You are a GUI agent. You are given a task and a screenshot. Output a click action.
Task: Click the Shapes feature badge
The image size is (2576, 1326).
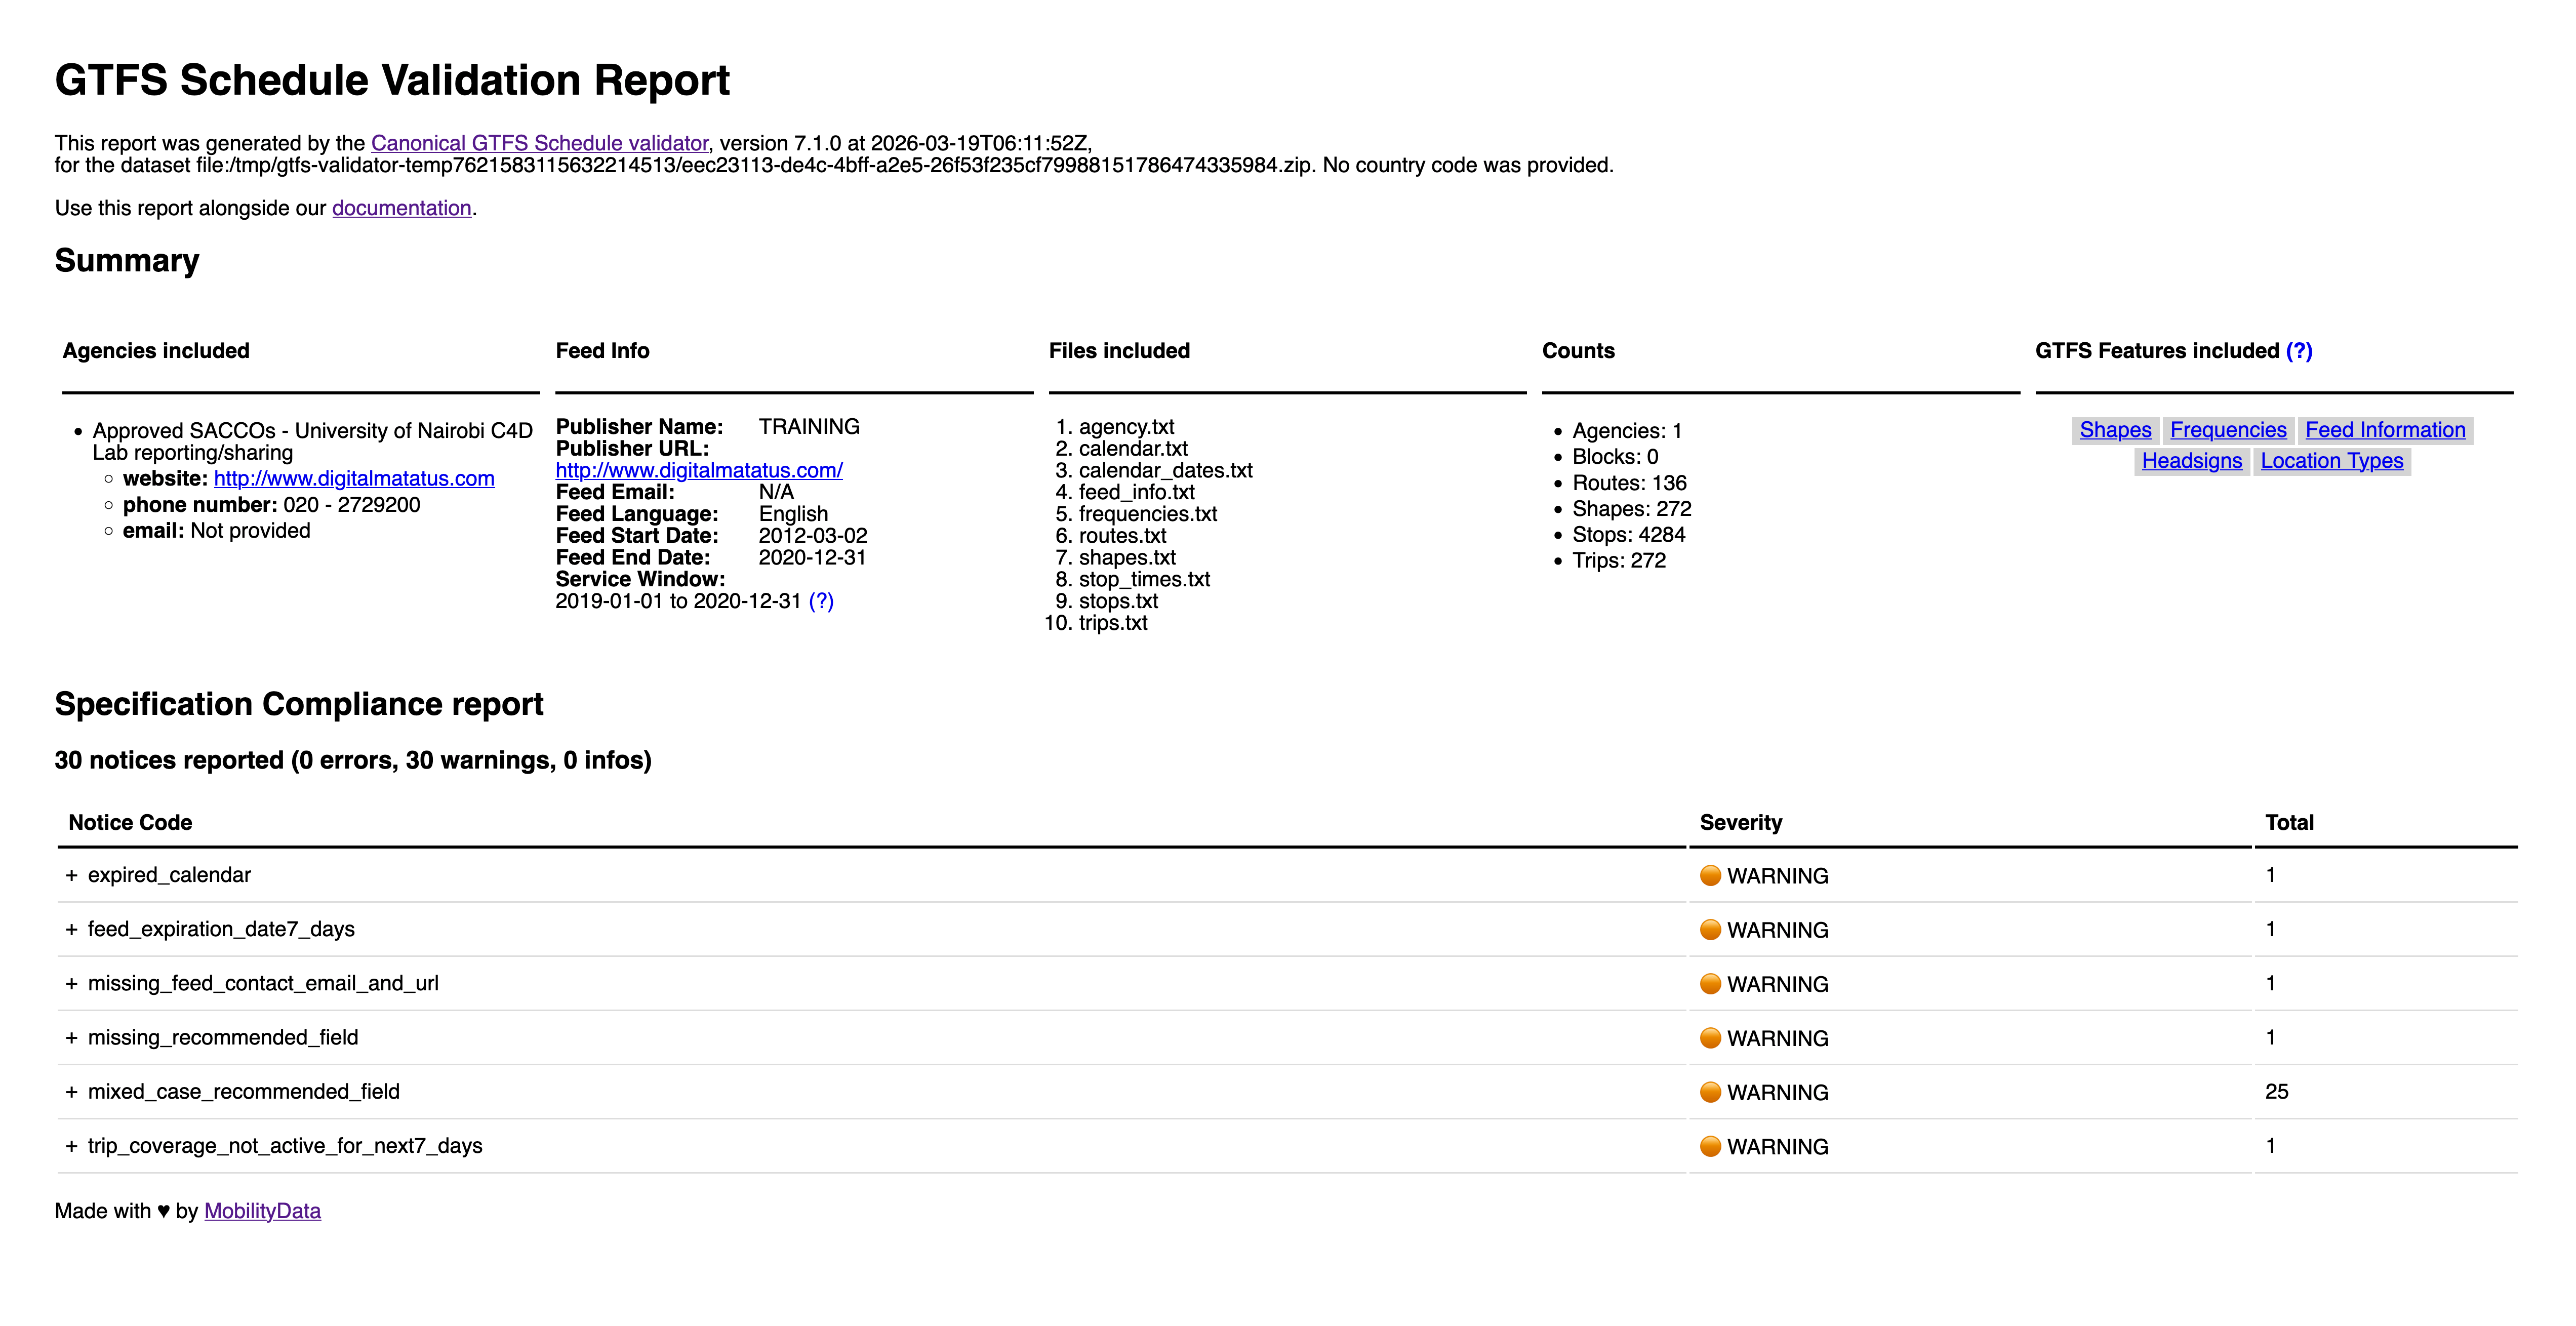[x=2114, y=429]
